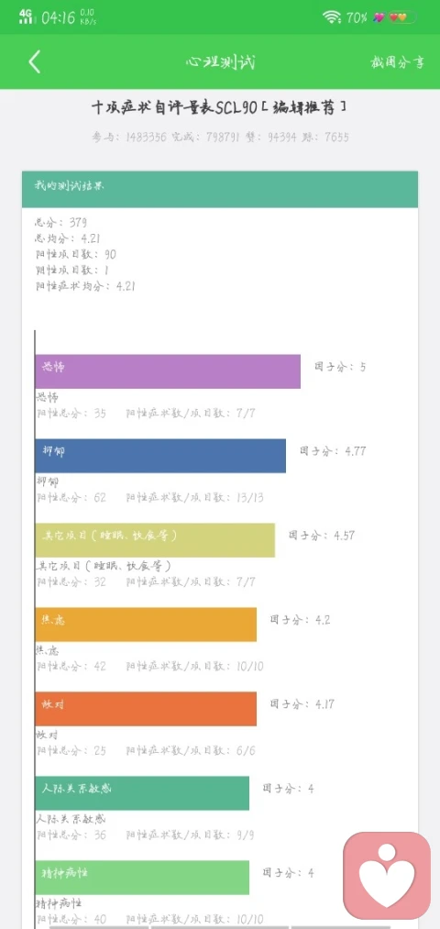Click the blue 抑郁 bar
The width and height of the screenshot is (440, 929).
pyautogui.click(x=160, y=456)
